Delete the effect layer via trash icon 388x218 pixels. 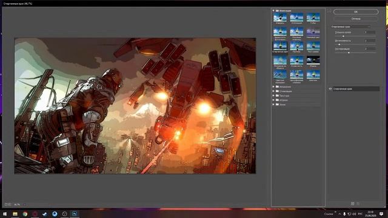click(358, 203)
